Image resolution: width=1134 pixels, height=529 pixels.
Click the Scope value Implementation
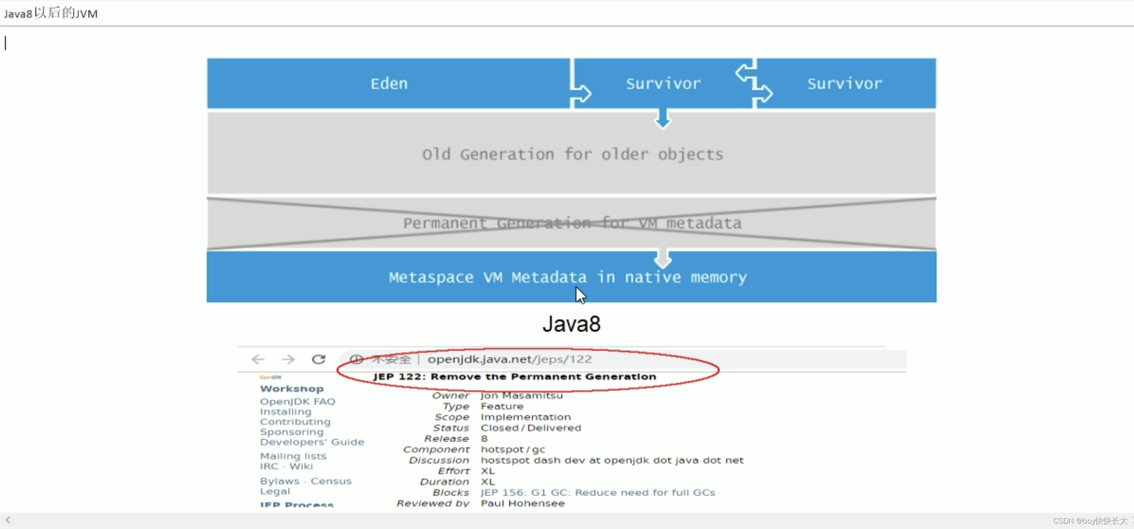point(526,417)
